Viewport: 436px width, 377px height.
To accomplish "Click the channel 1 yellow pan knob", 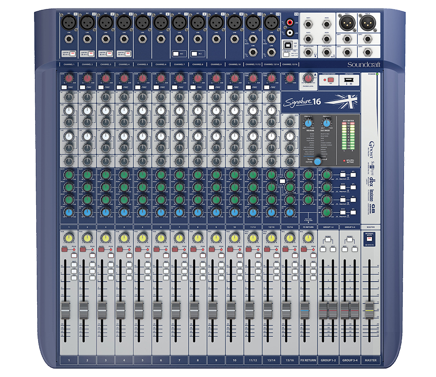I will 69,238.
